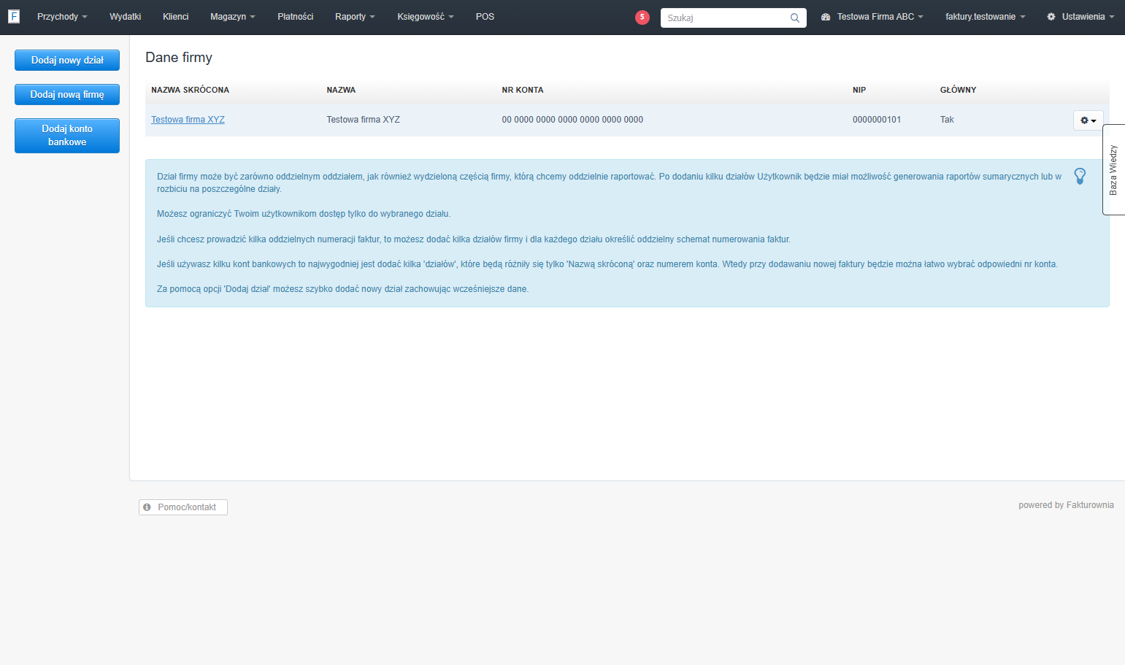1125x665 pixels.
Task: Click the Pomoc/kontakt button
Action: coord(183,507)
